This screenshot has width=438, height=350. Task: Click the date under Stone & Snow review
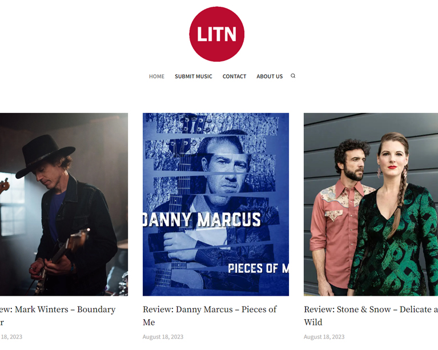pos(324,337)
